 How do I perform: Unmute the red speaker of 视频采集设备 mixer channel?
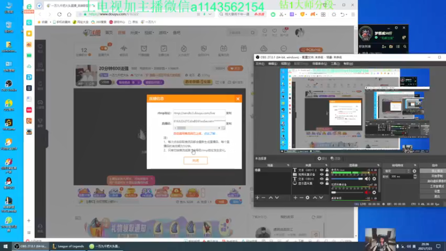pyautogui.click(x=367, y=192)
